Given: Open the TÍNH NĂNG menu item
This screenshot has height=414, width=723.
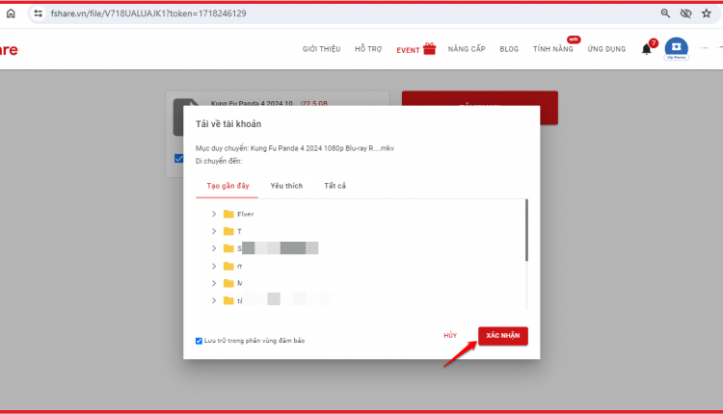Looking at the screenshot, I should 553,49.
